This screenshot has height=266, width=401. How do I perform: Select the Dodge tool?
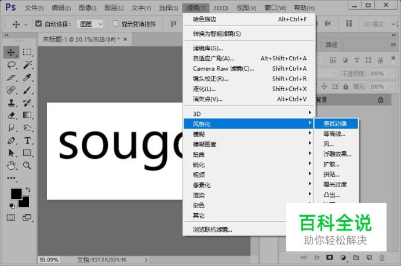pos(27,127)
